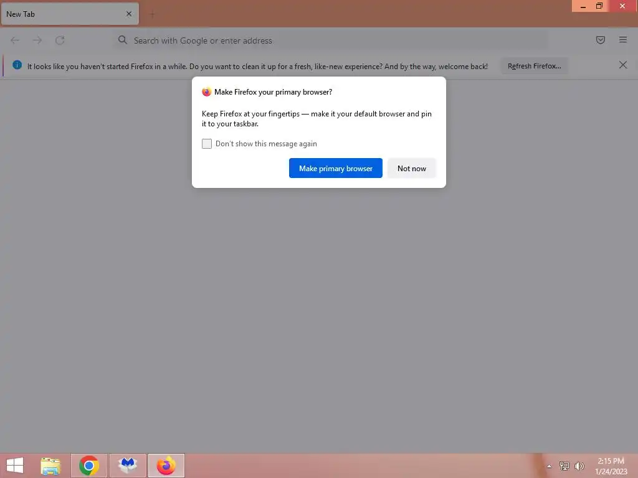Open the Save to Pocket icon
The height and width of the screenshot is (478, 638).
(x=600, y=40)
